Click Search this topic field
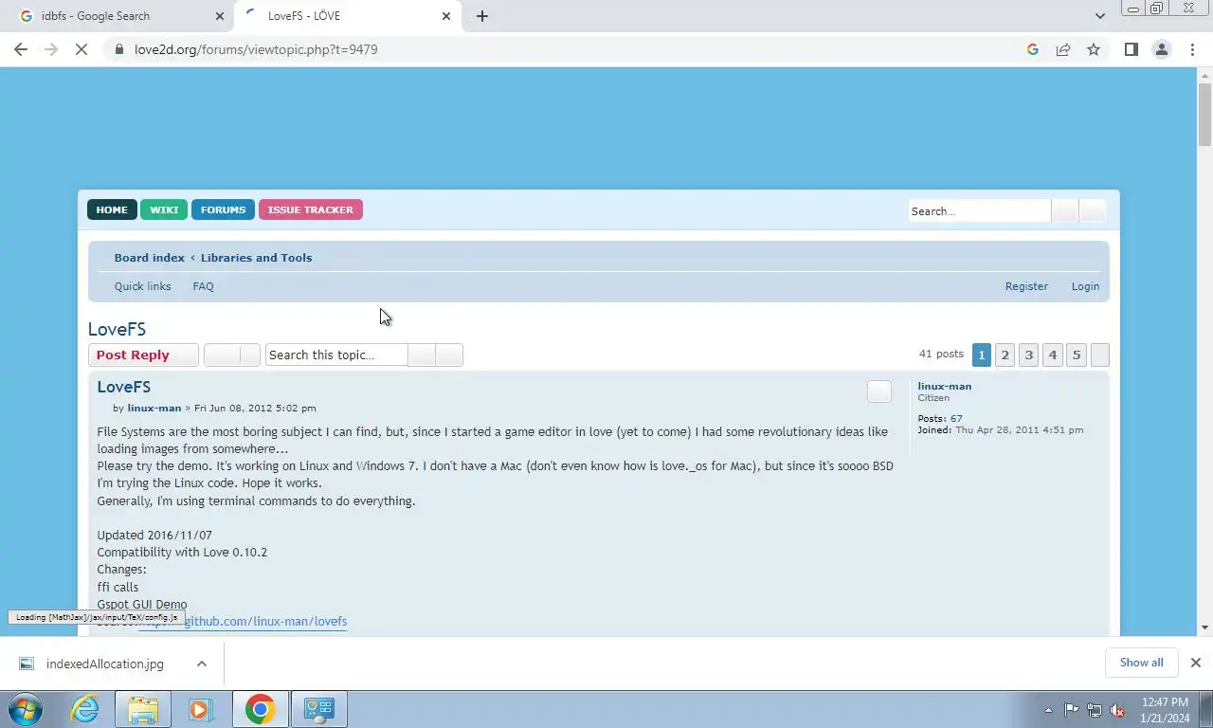The height and width of the screenshot is (728, 1213). click(x=336, y=355)
